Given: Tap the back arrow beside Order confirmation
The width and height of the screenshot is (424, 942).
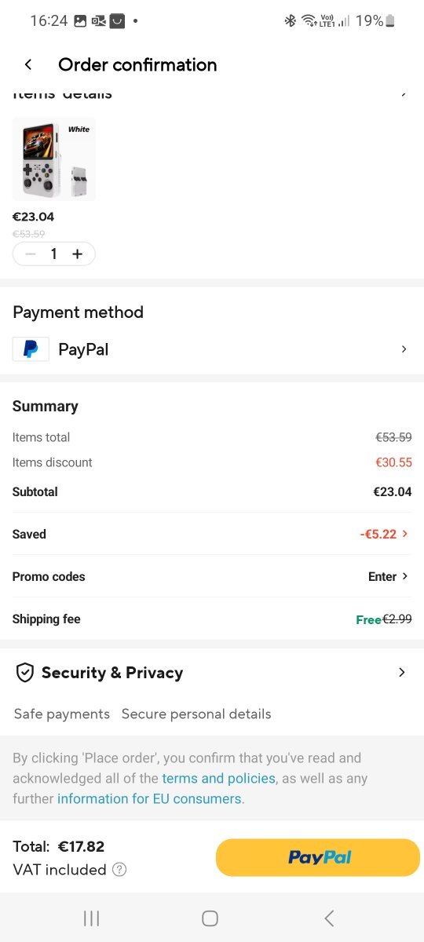Looking at the screenshot, I should (28, 64).
